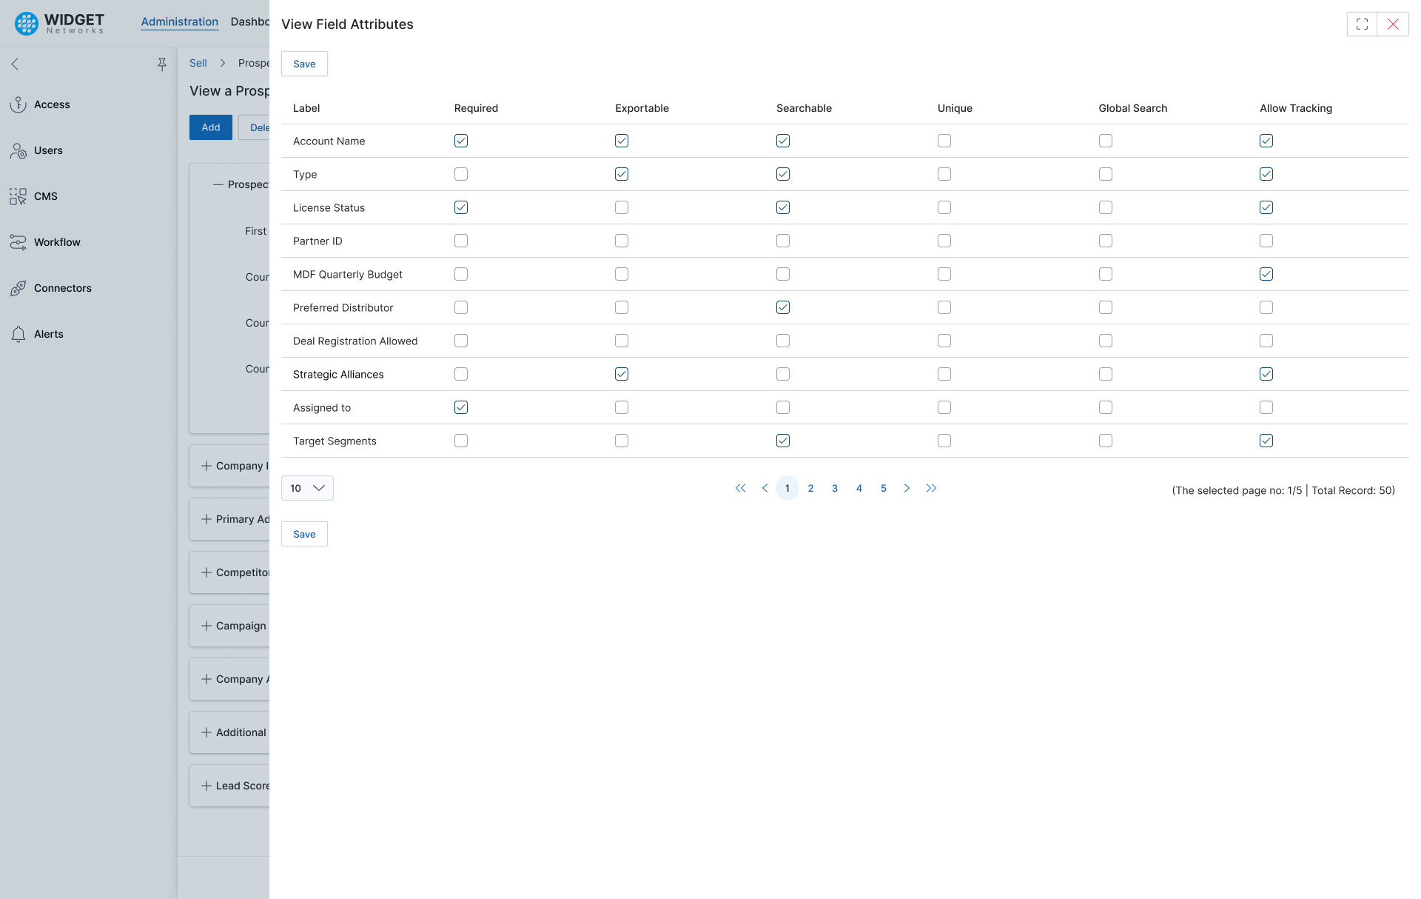This screenshot has height=899, width=1421.
Task: Click the Sell breadcrumb link
Action: point(198,63)
